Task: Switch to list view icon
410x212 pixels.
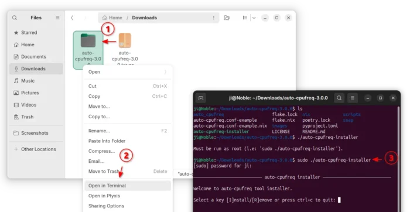Action: (245, 18)
